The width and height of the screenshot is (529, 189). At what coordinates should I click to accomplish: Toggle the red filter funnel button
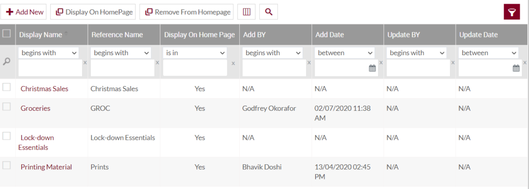pyautogui.click(x=512, y=12)
